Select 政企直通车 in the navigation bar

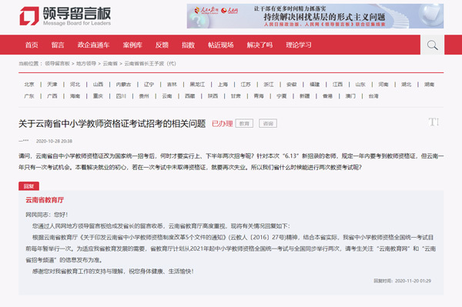93,45
